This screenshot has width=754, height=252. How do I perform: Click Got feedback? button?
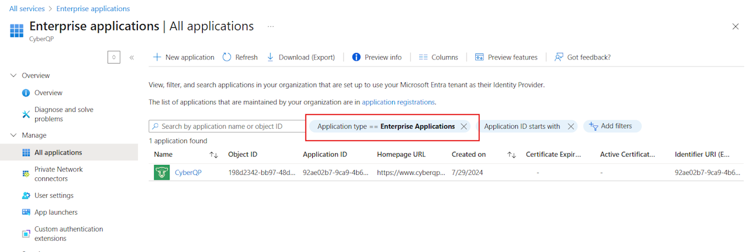point(583,57)
